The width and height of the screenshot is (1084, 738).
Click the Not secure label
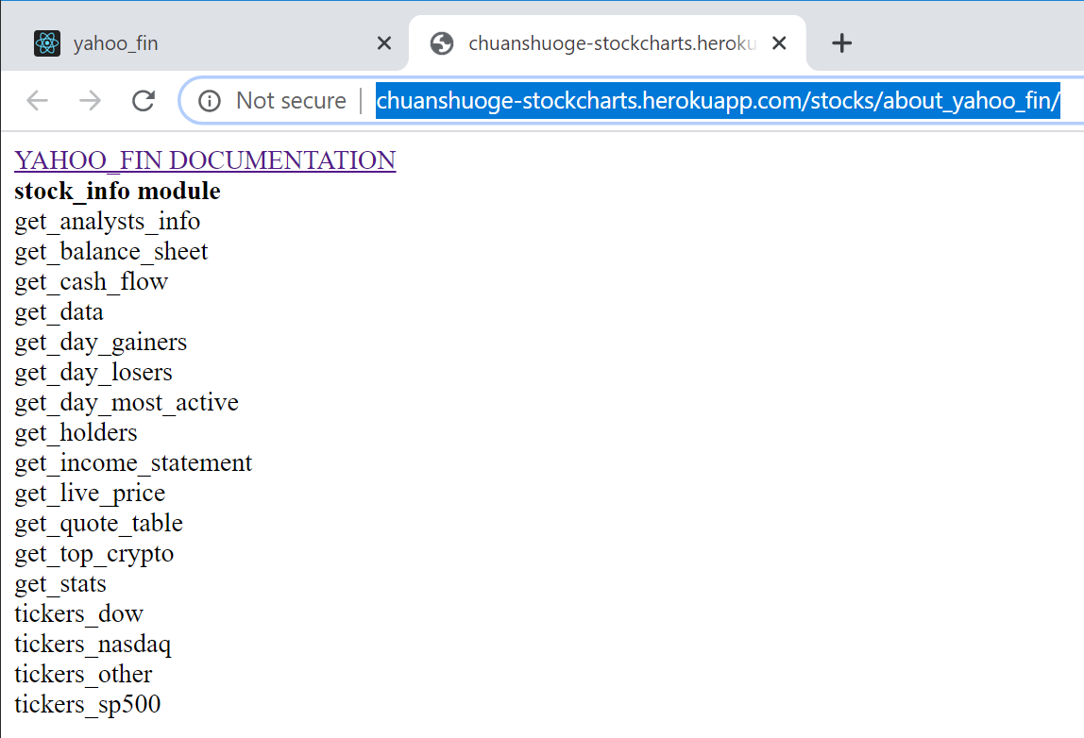291,101
